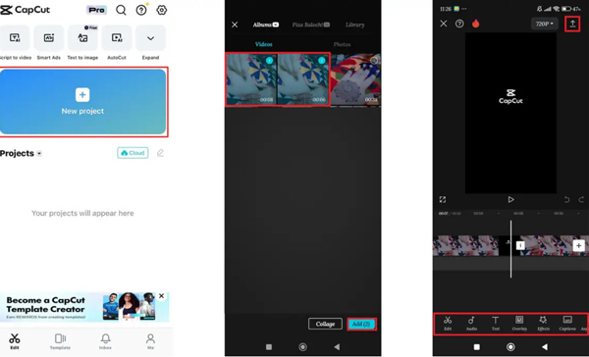Open the Become a CapCut Template Creator banner
This screenshot has height=357, width=589.
pos(83,307)
